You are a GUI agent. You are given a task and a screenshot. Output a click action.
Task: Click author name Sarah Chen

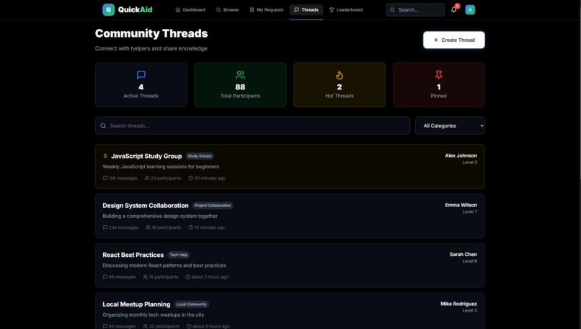(464, 255)
